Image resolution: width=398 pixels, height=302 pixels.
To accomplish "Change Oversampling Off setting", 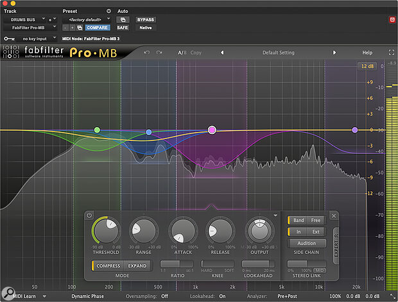I will pos(164,296).
